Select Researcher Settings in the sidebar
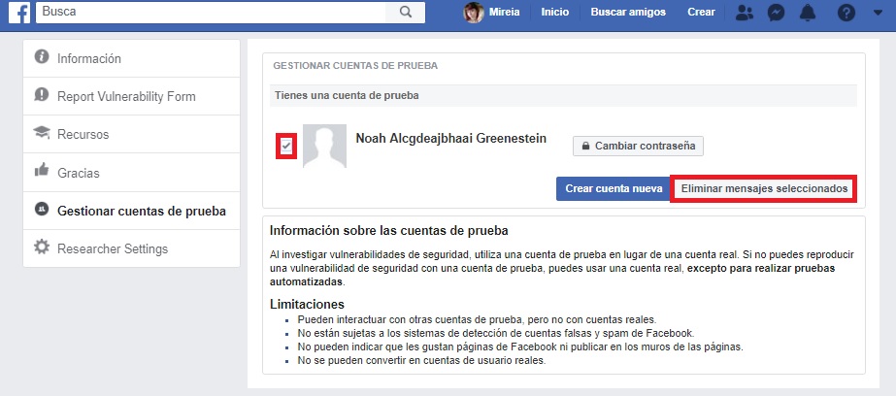 point(131,248)
